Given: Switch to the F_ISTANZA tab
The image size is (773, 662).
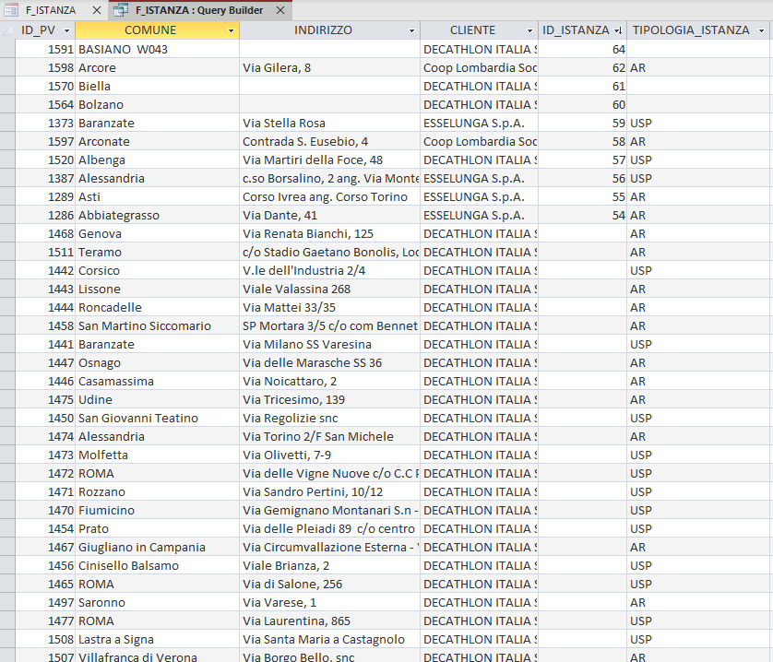Looking at the screenshot, I should [51, 10].
